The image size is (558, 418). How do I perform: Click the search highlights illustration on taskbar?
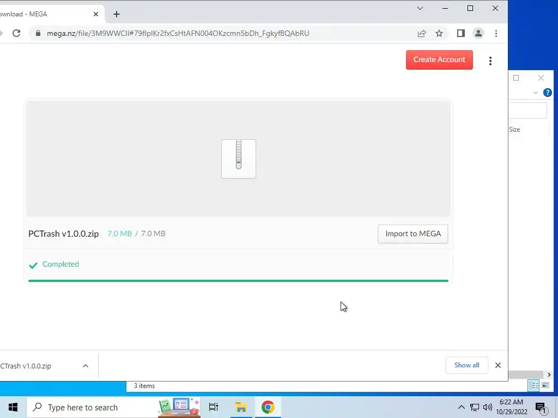tap(179, 407)
